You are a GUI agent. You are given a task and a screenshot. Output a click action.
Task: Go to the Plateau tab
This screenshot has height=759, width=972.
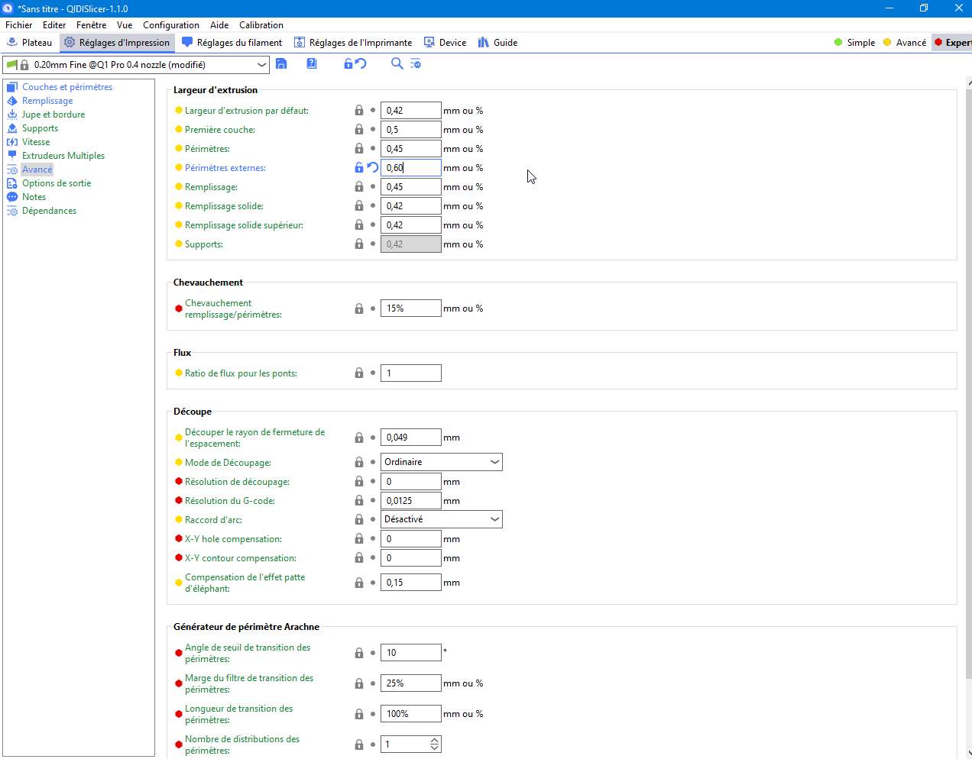[29, 43]
